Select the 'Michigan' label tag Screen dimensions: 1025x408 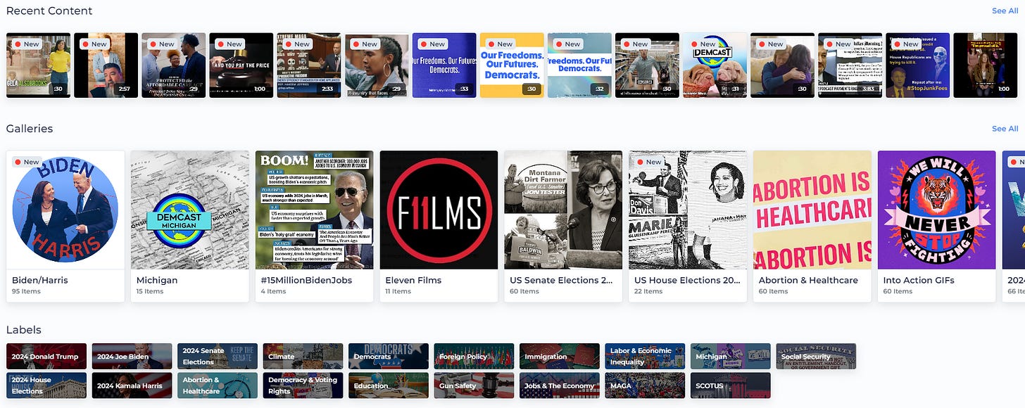[x=731, y=356]
